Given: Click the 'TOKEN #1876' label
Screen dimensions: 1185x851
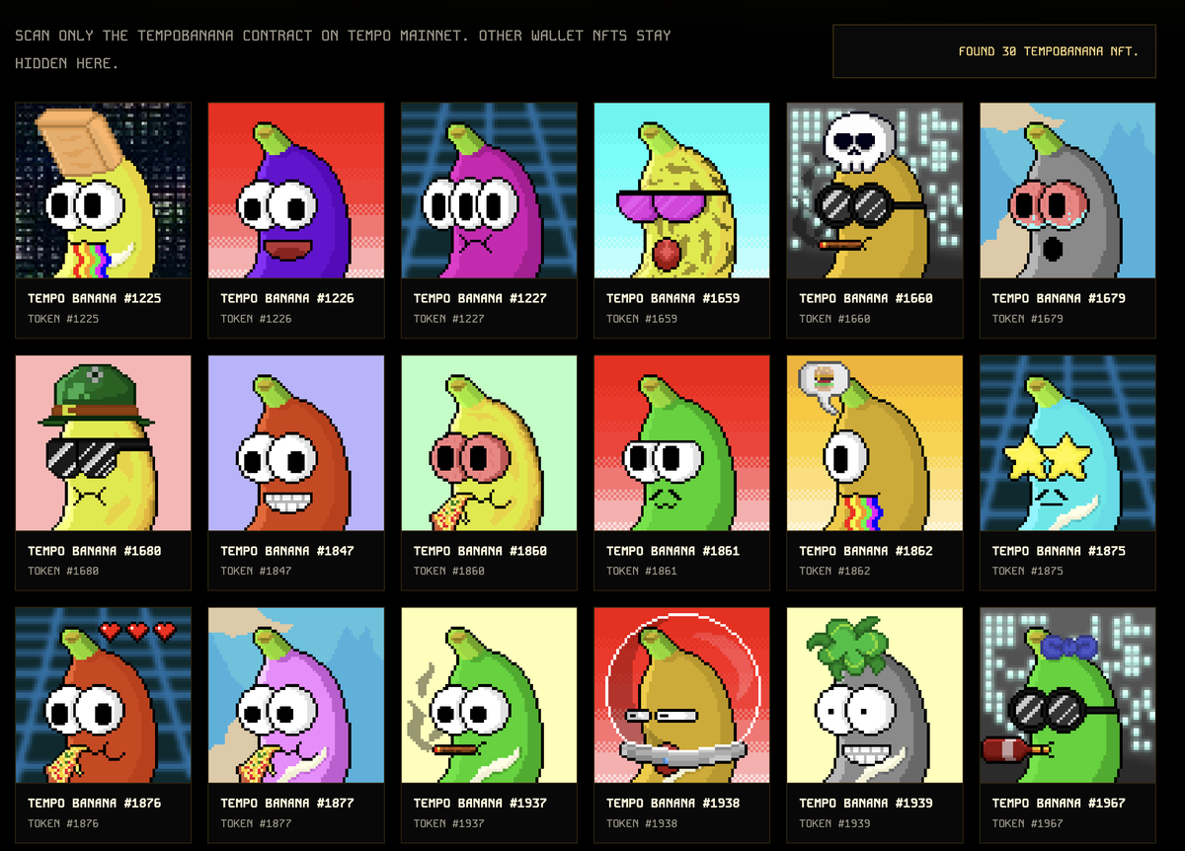Looking at the screenshot, I should 63,824.
